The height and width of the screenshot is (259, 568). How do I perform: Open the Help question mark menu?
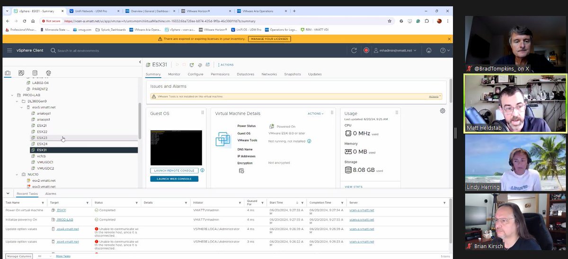point(444,50)
